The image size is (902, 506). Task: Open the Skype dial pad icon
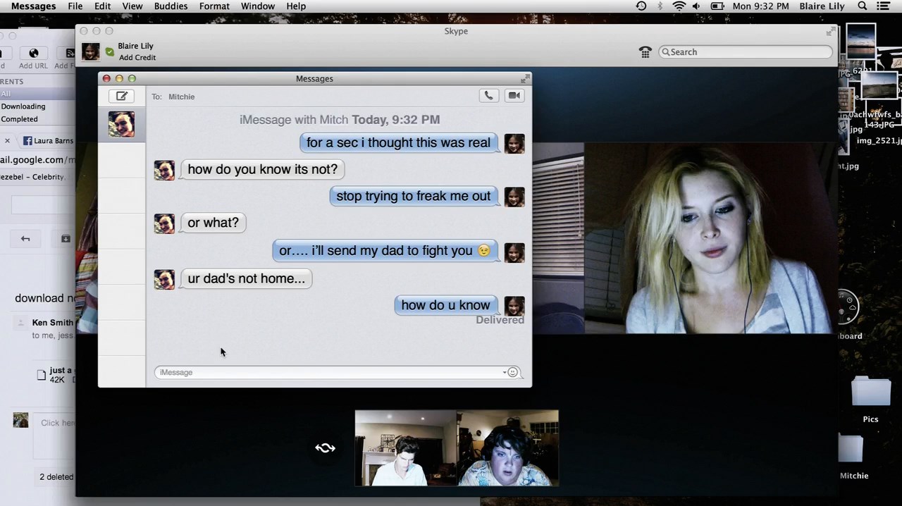click(645, 52)
